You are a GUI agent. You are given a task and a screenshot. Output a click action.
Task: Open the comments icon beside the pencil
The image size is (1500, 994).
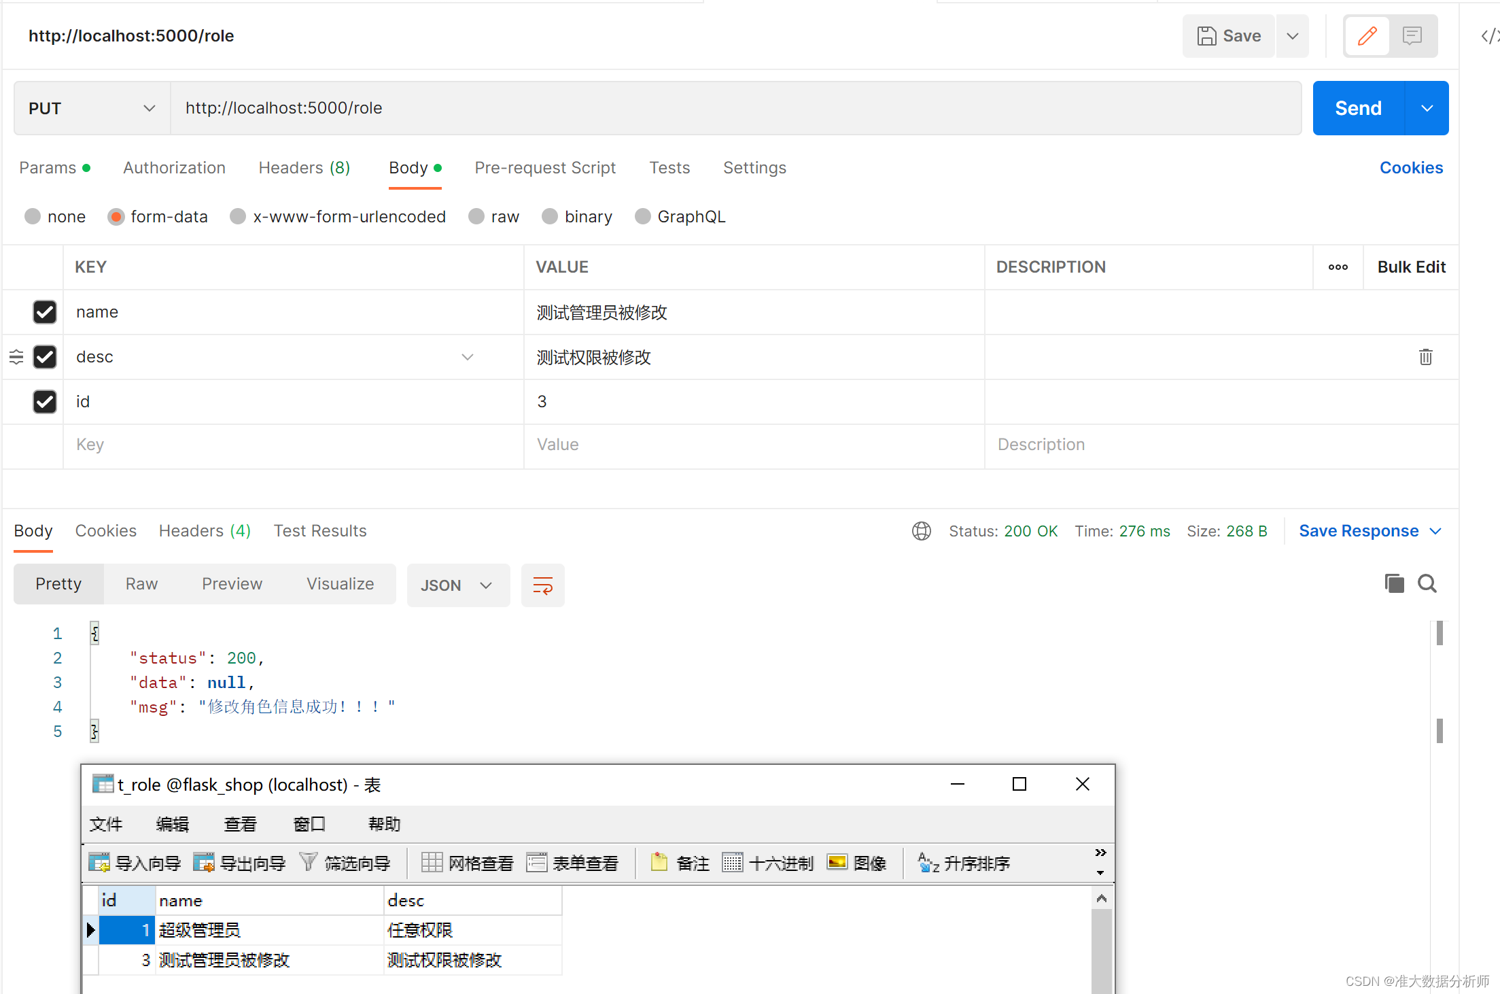[1412, 36]
